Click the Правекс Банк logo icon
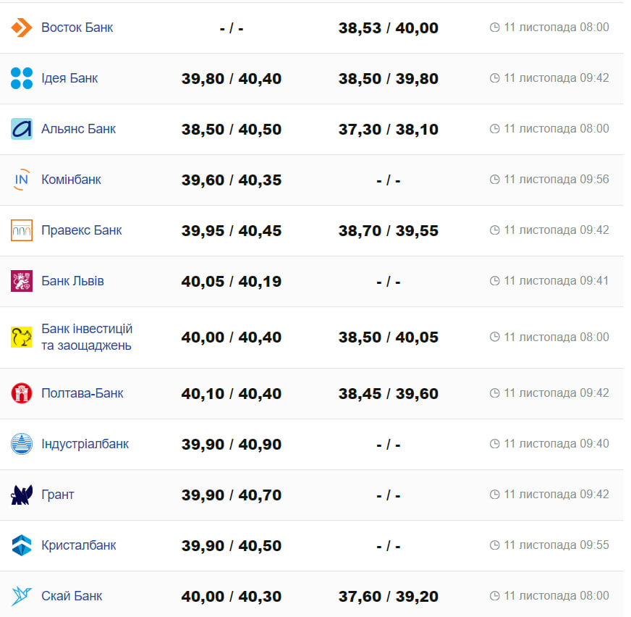Image resolution: width=631 pixels, height=617 pixels. click(22, 230)
